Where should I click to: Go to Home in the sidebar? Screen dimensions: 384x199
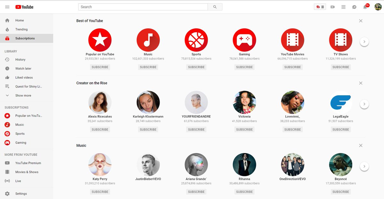(x=27, y=20)
